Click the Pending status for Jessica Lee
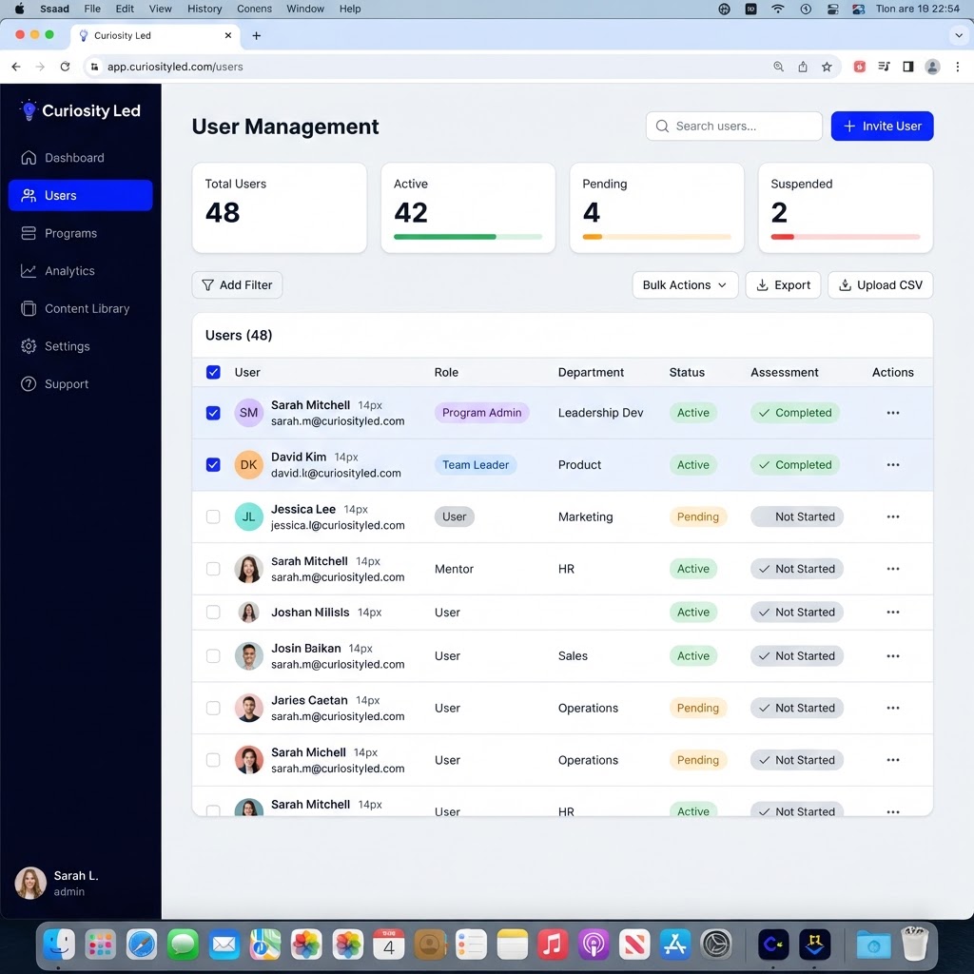 tap(697, 516)
